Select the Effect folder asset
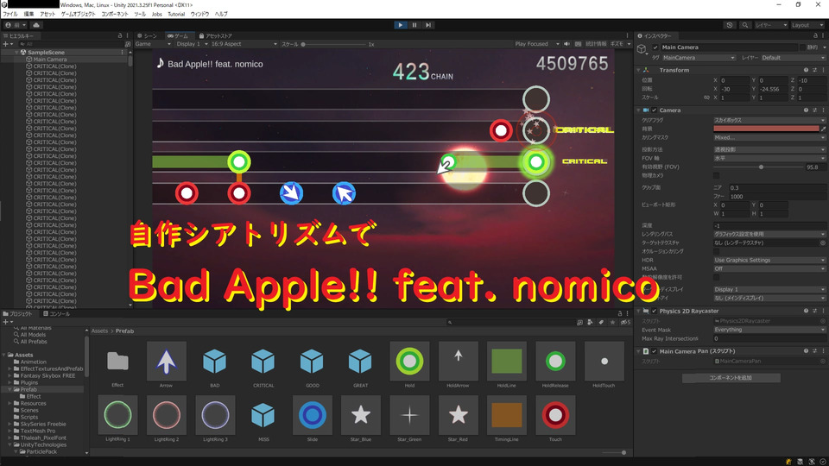 click(x=117, y=364)
